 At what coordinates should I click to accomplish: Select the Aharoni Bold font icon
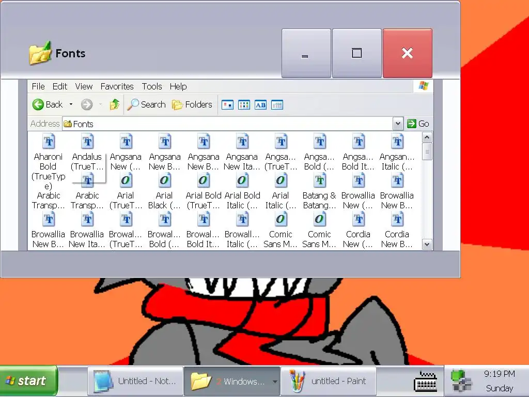tap(49, 141)
